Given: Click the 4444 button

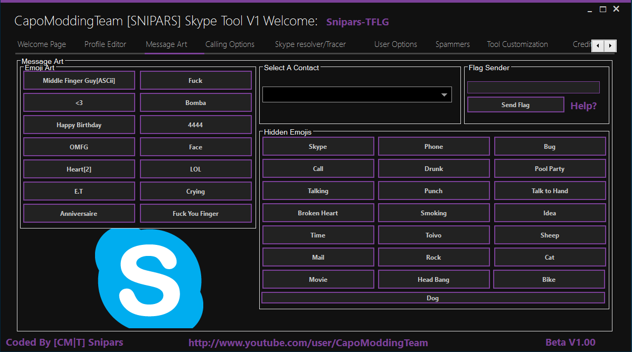Looking at the screenshot, I should click(x=195, y=125).
